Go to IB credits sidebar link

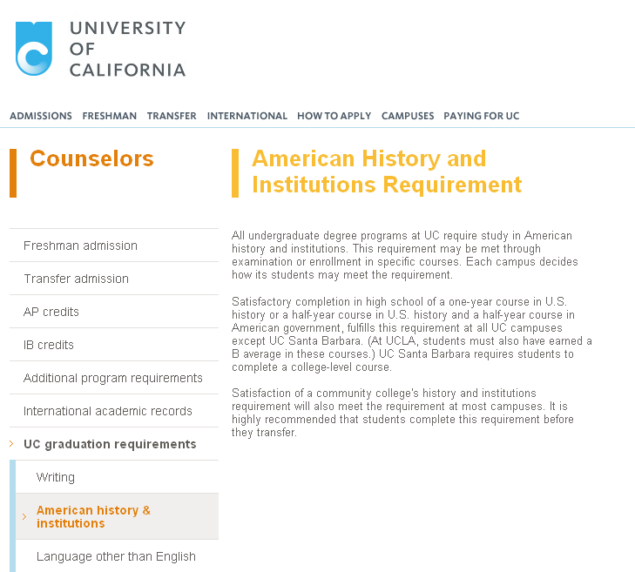pyautogui.click(x=49, y=345)
